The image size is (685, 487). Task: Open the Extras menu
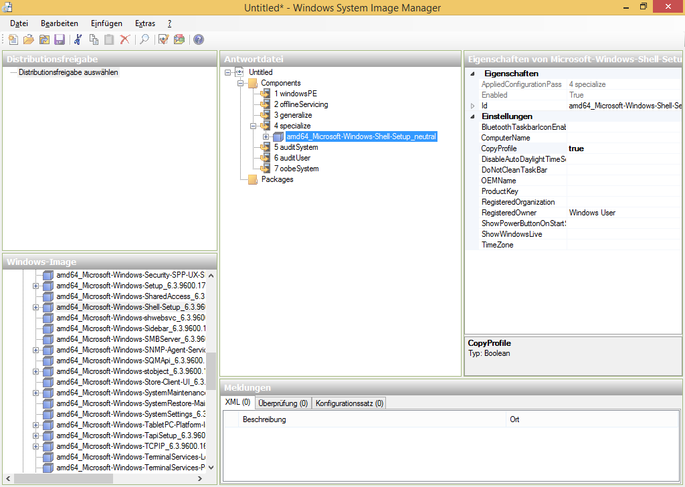tap(145, 23)
